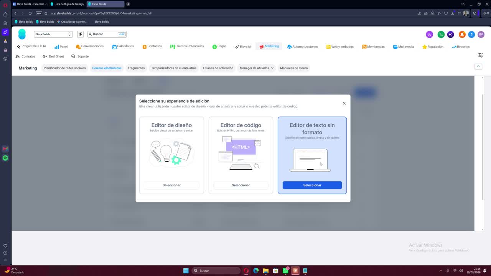Click the lightning bolt quick actions icon

81,34
